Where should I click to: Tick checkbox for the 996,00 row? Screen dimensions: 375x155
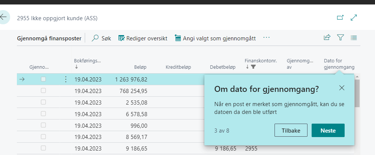[43, 125]
